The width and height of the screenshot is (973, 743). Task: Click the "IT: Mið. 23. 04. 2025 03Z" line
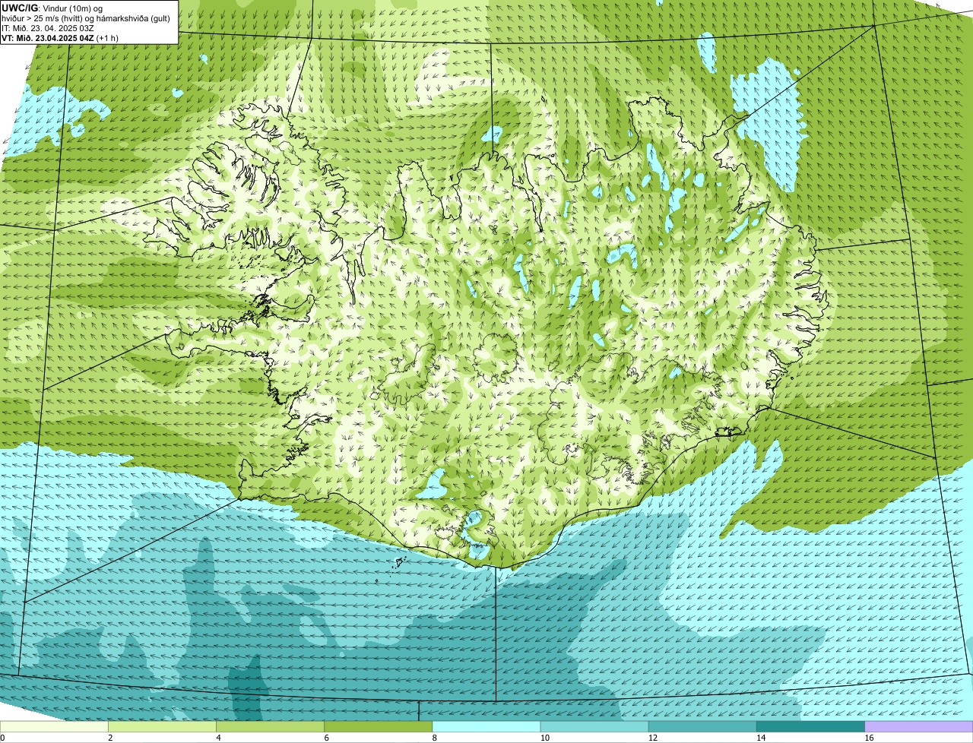[48, 27]
